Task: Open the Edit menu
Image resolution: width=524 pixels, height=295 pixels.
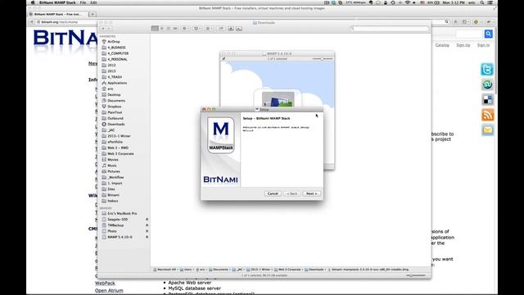Action: (94, 2)
